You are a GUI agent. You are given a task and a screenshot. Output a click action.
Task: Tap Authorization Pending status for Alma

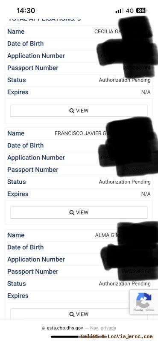pyautogui.click(x=125, y=283)
